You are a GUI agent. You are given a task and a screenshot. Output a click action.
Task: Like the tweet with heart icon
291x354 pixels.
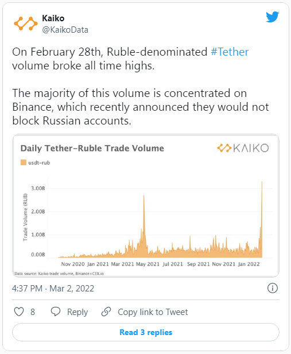tap(19, 312)
